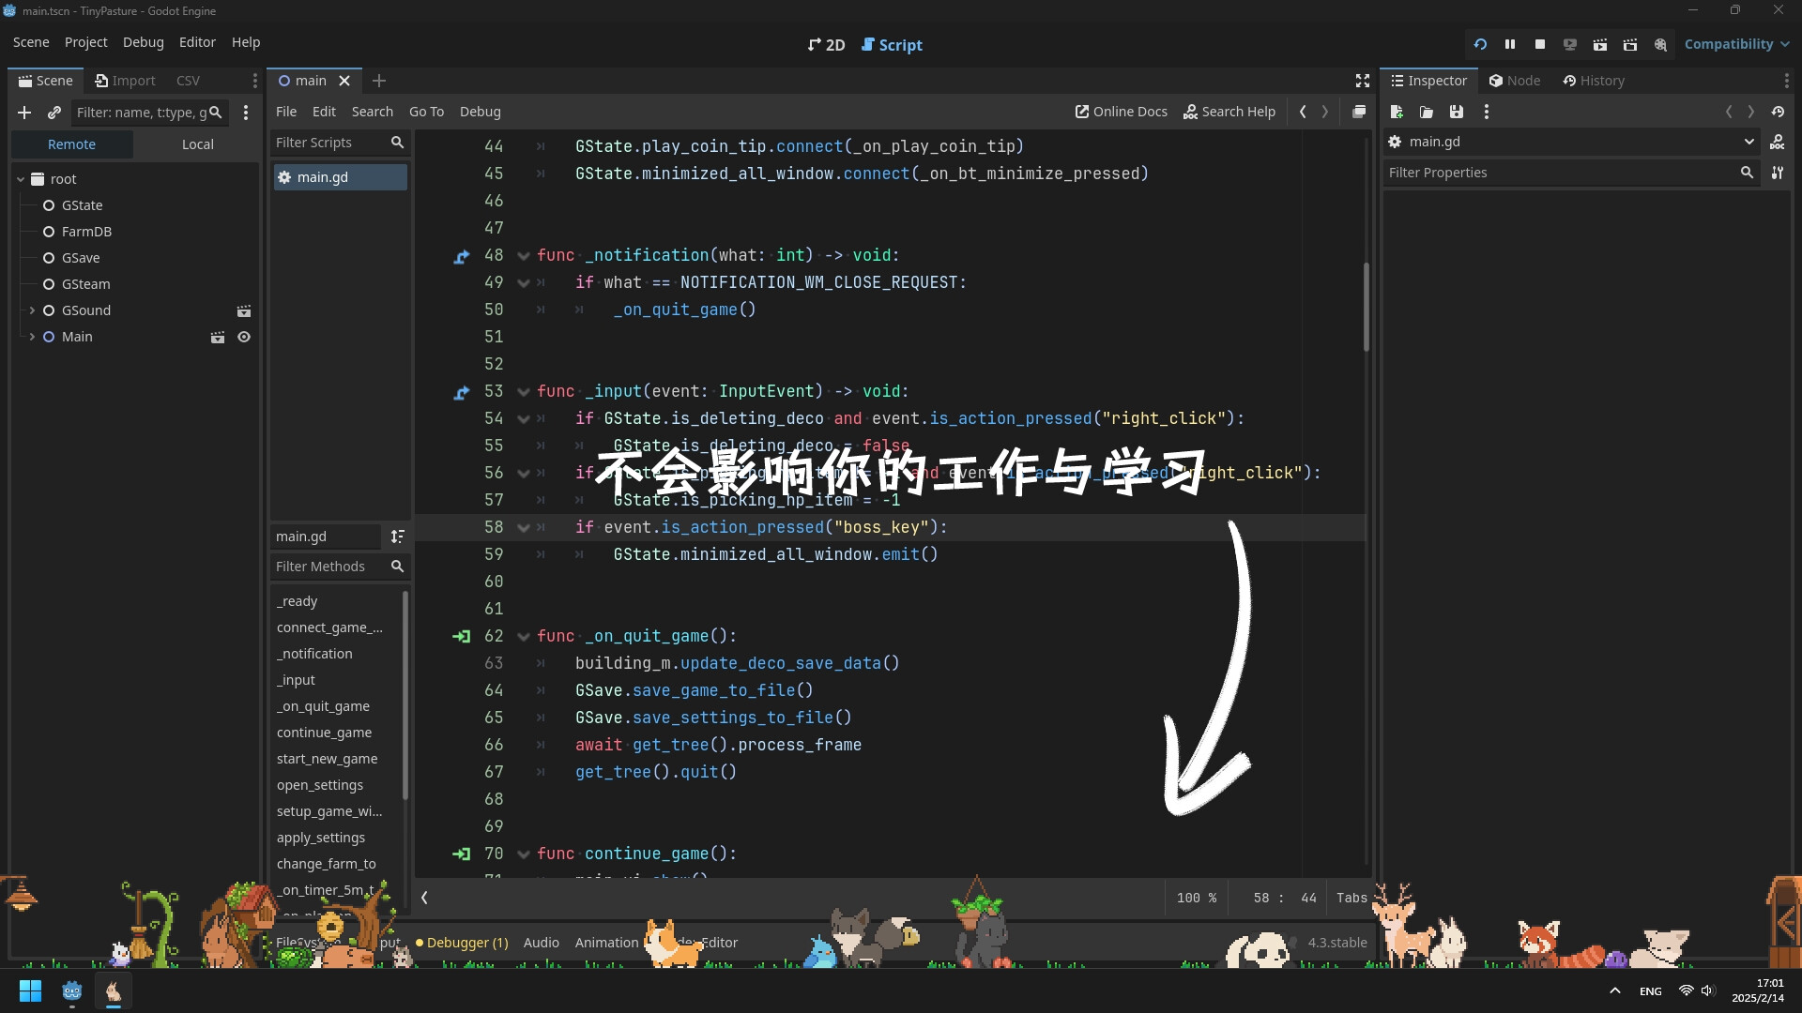
Task: Click Online Docs button
Action: tap(1119, 112)
